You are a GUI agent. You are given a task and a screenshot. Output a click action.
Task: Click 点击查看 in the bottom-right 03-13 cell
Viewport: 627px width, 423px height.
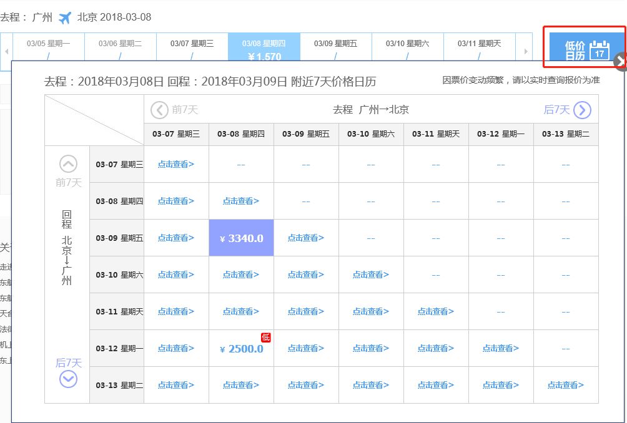565,385
